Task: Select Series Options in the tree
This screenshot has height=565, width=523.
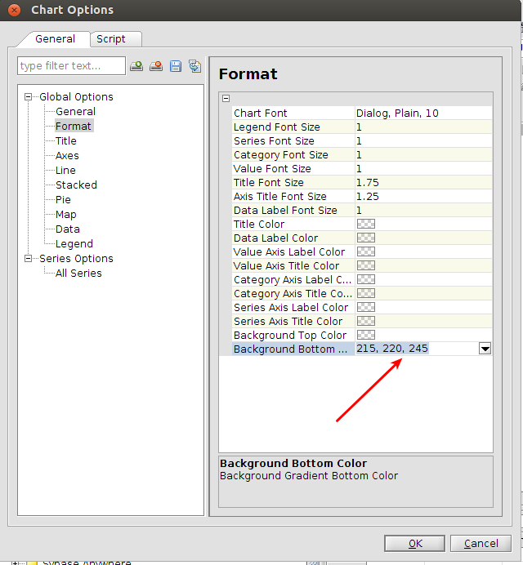Action: coord(76,258)
